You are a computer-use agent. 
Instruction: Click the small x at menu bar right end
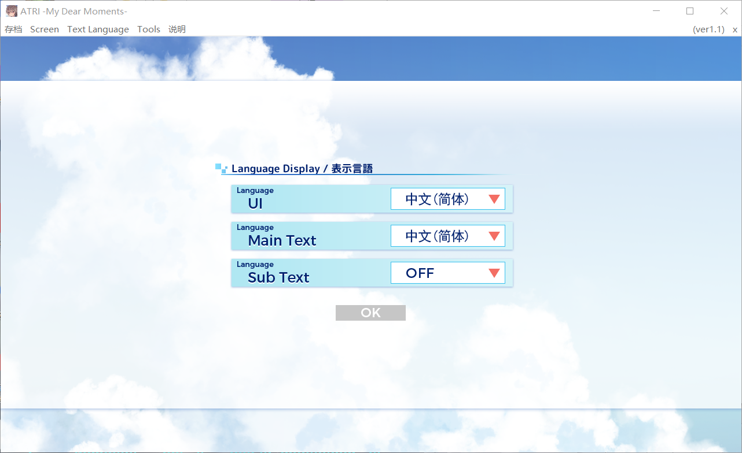pyautogui.click(x=735, y=29)
